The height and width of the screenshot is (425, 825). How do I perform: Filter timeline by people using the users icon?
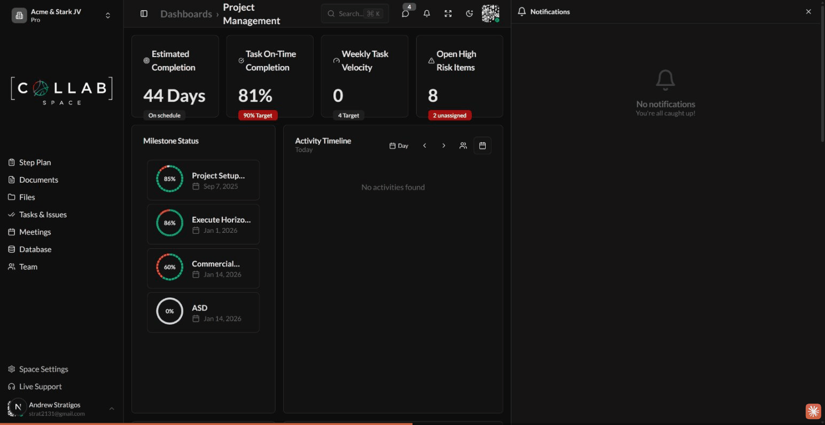click(x=463, y=145)
